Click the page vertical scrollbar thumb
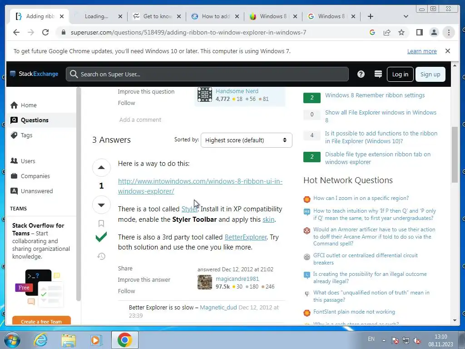Screen dimensions: 465x349 point(455,155)
